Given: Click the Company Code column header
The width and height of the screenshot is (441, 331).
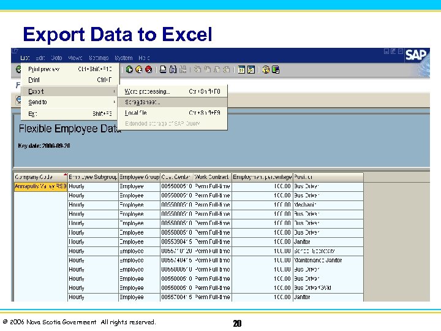Looking at the screenshot, I should coord(41,177).
